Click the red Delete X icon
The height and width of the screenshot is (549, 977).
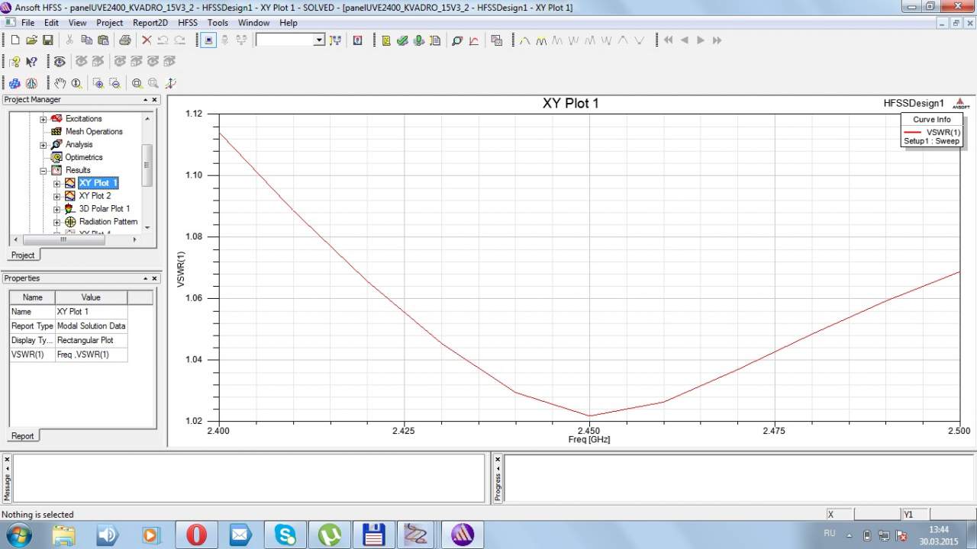[147, 40]
